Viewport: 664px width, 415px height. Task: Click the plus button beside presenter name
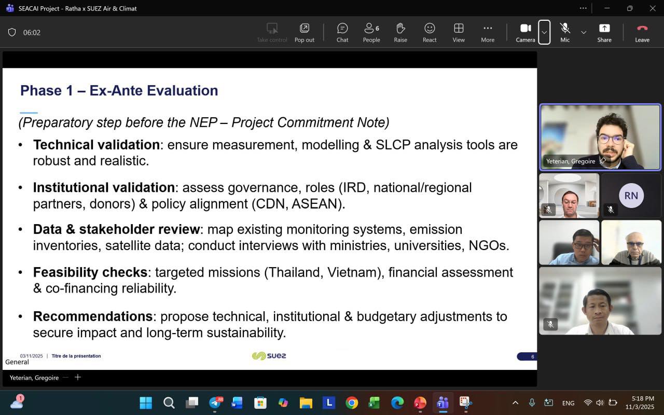coord(78,377)
